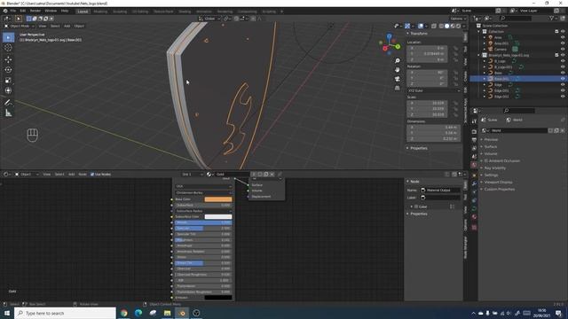Click the Subsurface Color white swatch
Image resolution: width=568 pixels, height=319 pixels.
click(218, 216)
